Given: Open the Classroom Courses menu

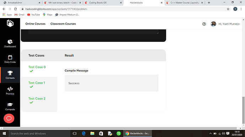Looking at the screenshot, I should pyautogui.click(x=63, y=24).
